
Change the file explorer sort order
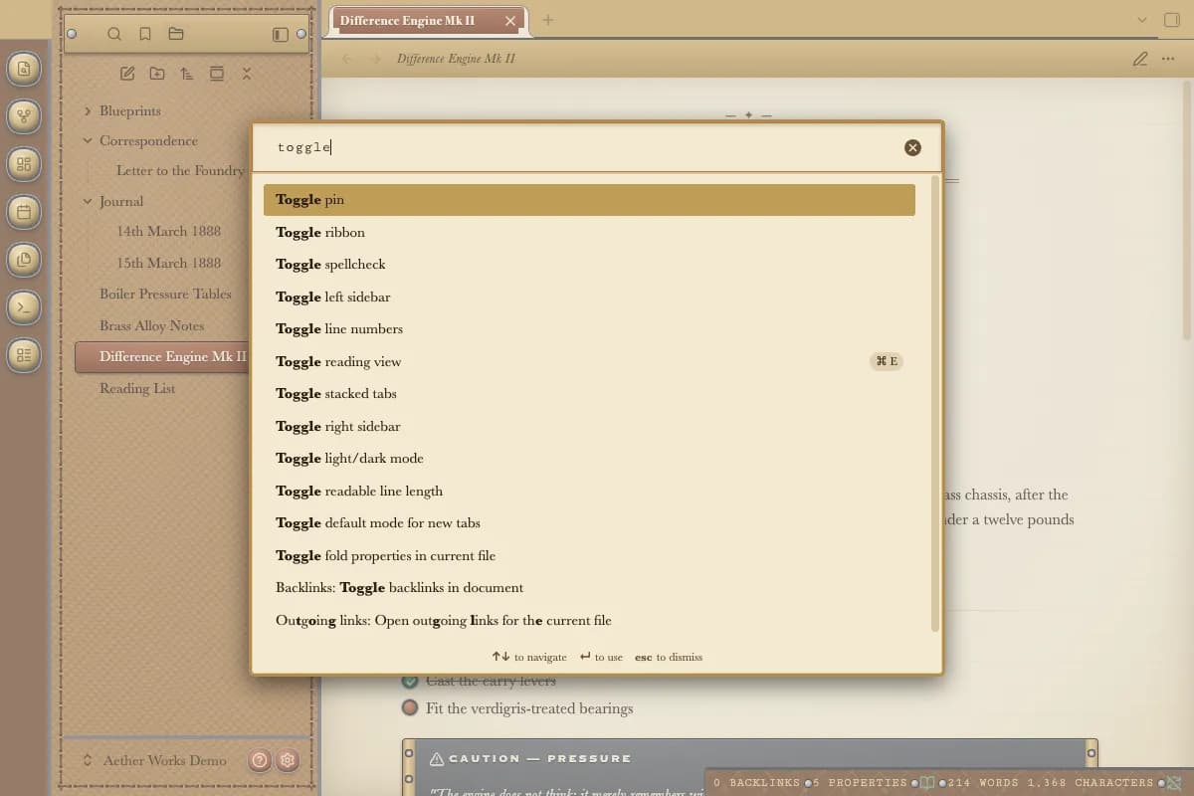187,74
